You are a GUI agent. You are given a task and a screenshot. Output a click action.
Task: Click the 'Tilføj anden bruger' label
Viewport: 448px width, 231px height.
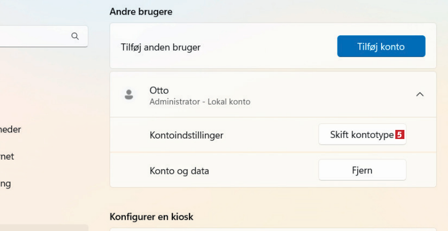point(161,47)
